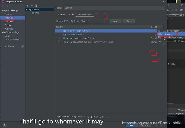Viewport: 185px width, 128px height.
Task: Click the Export column header
Action: tap(59, 27)
